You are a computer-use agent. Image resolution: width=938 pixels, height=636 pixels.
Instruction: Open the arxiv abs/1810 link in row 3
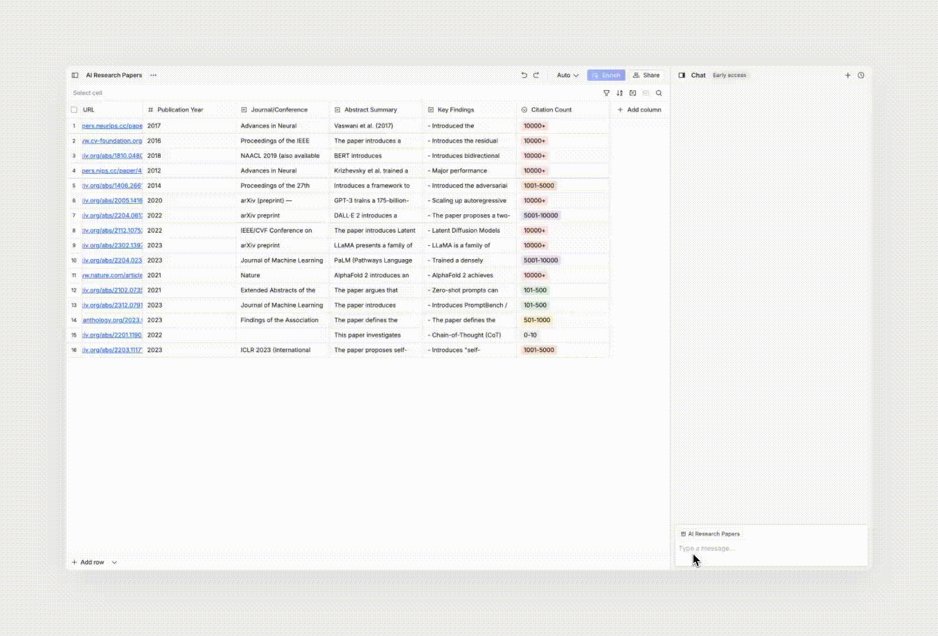pyautogui.click(x=112, y=156)
